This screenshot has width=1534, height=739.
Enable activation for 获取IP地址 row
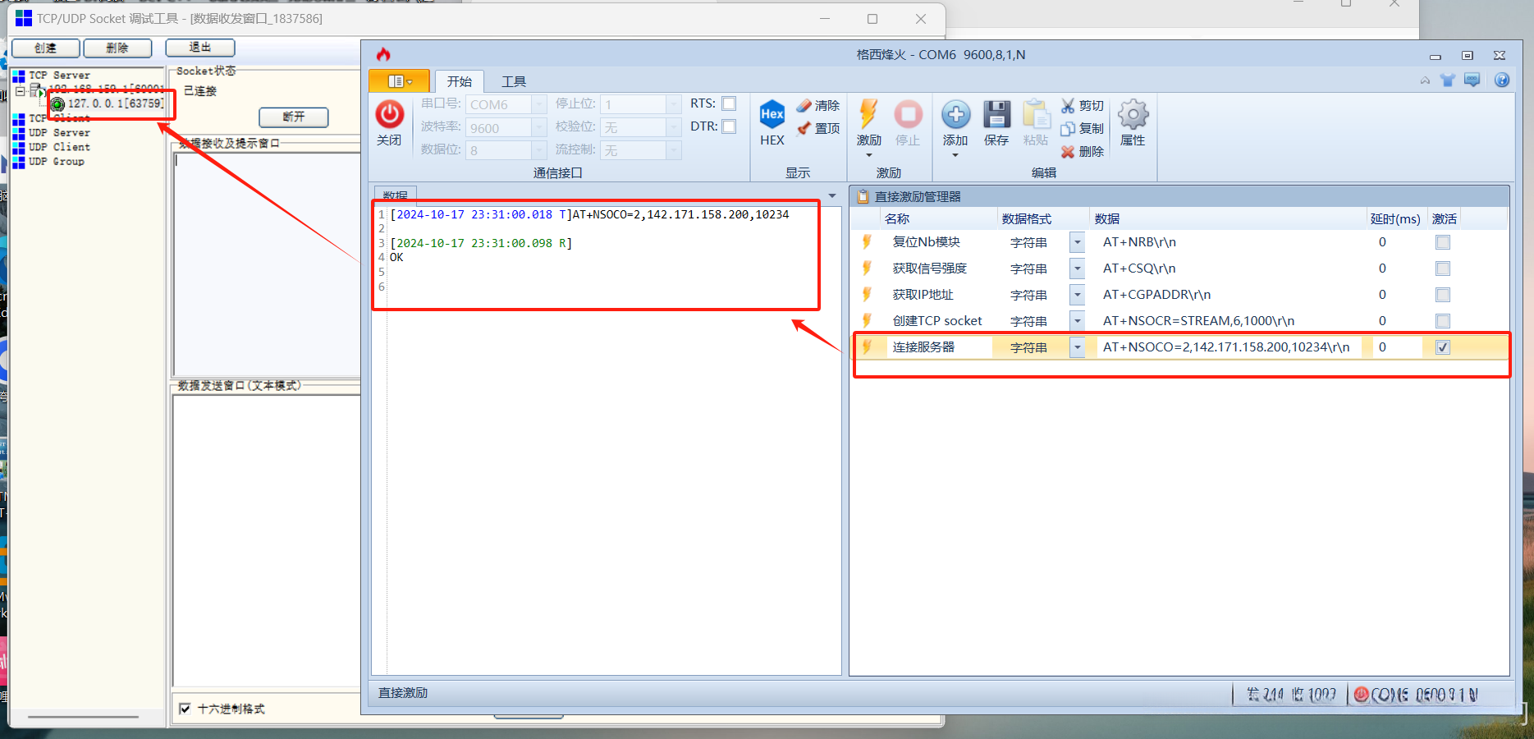tap(1443, 295)
